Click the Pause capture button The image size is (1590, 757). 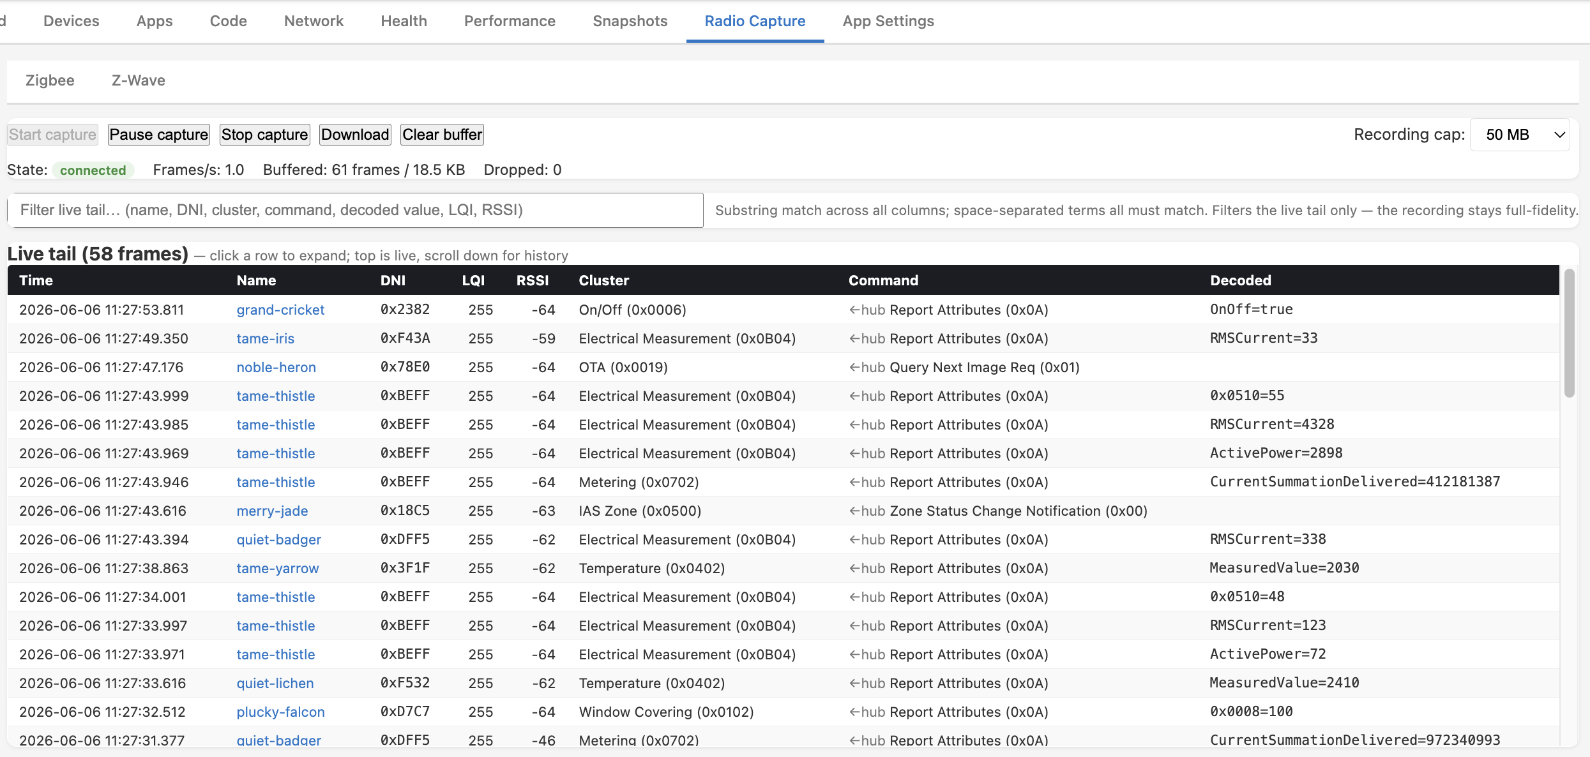click(158, 135)
